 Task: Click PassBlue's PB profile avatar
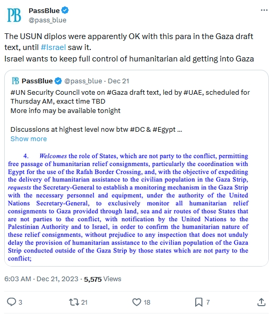click(14, 15)
